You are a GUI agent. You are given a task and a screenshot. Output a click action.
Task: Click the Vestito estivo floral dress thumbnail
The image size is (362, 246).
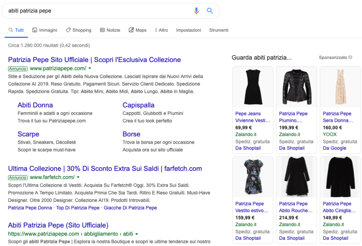pyautogui.click(x=253, y=177)
